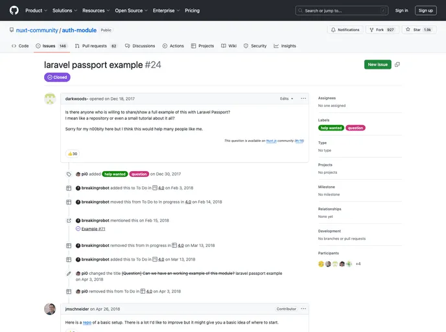Show the +4 more participants
Viewport: 446px width, 332px height.
(358, 264)
